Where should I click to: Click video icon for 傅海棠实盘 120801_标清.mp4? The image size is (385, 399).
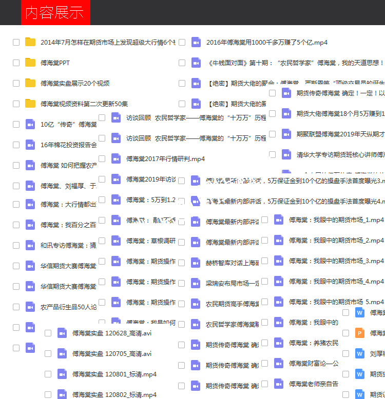click(x=62, y=374)
